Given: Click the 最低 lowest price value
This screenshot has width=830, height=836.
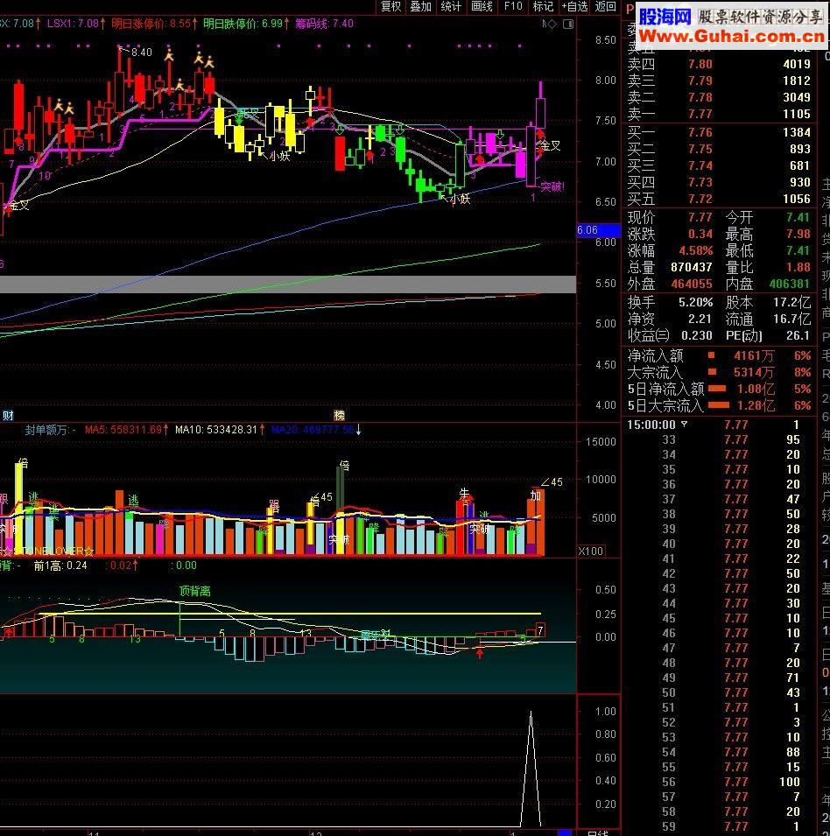Looking at the screenshot, I should tap(798, 250).
